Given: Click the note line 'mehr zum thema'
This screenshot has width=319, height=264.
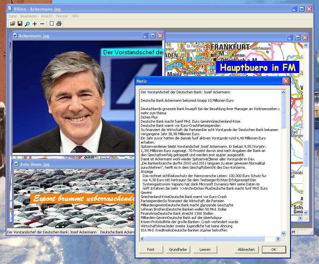Looking at the screenshot, I should 154,113.
